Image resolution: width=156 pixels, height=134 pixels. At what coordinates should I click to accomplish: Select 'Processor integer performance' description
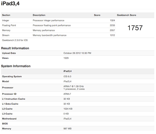pyautogui.click(x=49, y=20)
